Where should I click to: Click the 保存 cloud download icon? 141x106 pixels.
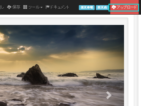pos(9,7)
